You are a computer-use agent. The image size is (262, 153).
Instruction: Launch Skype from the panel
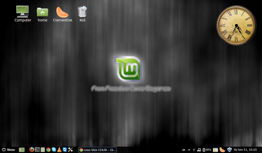click(54, 150)
